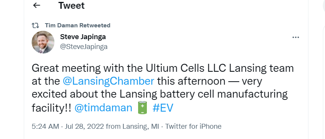Open the #EV hashtag

coord(163,107)
